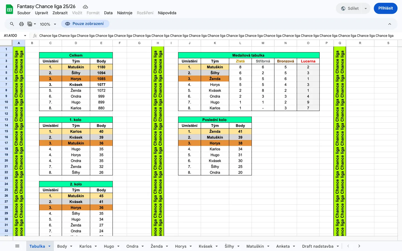Select the 1. kolo header cell

pyautogui.click(x=76, y=120)
